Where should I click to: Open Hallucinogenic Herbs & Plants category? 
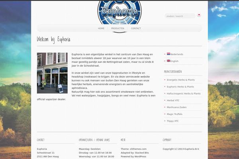[184, 93]
